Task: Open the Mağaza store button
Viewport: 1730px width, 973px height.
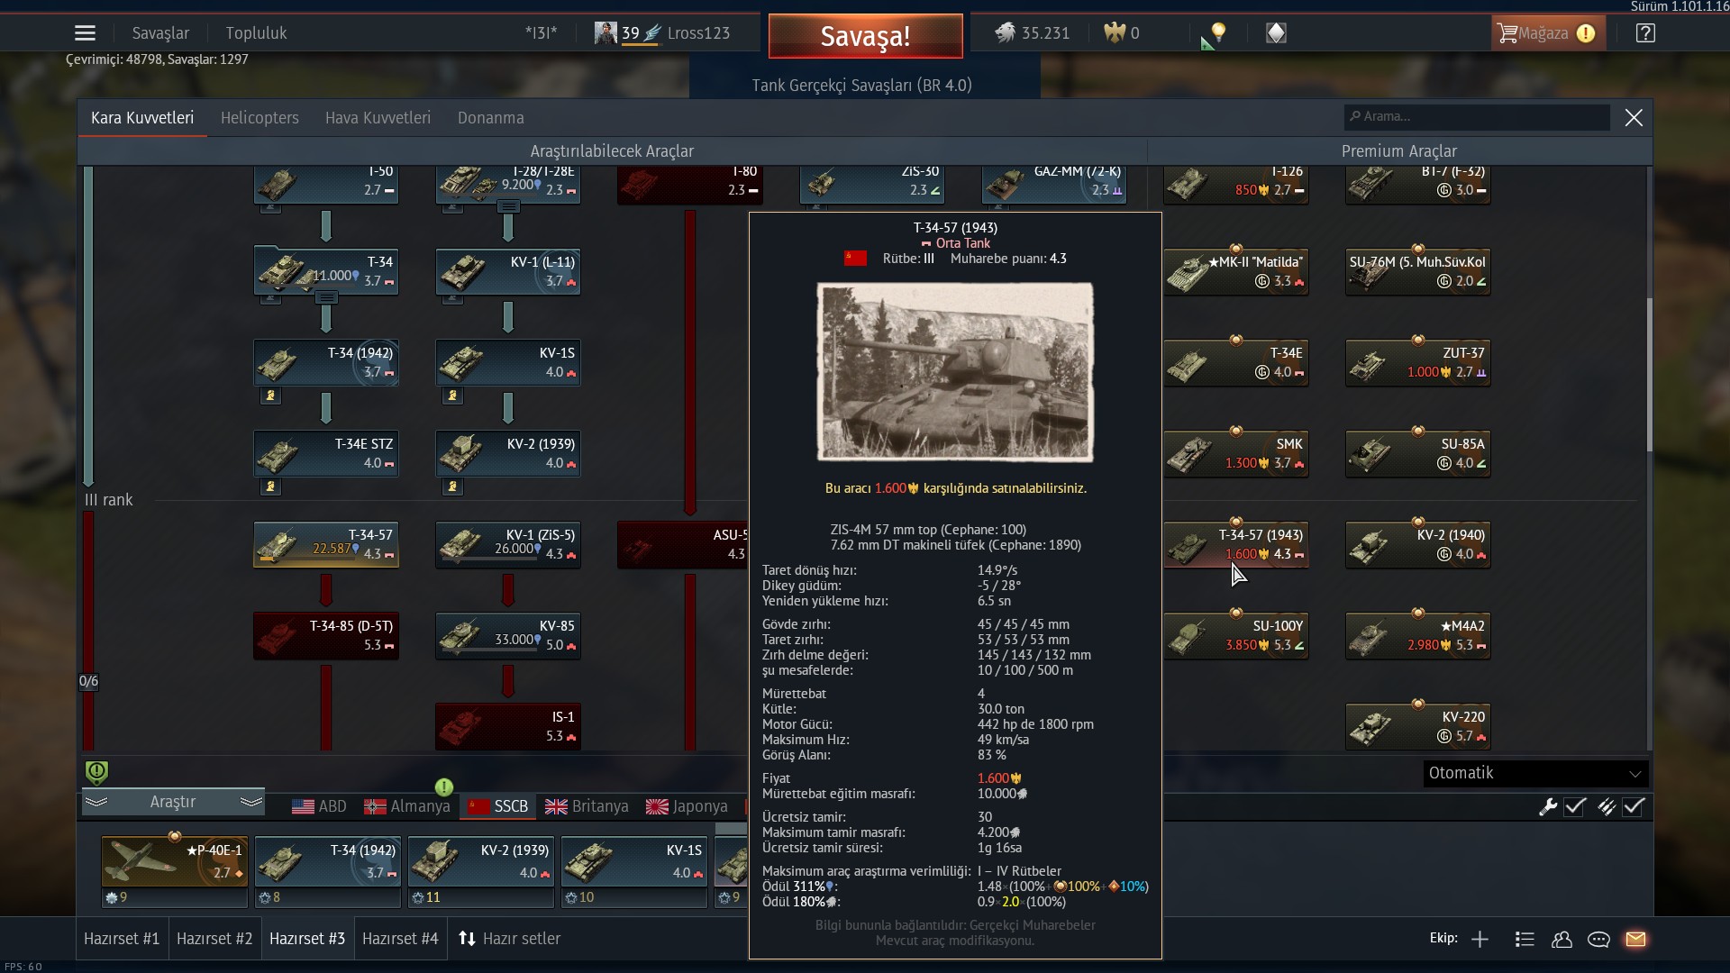Action: pyautogui.click(x=1546, y=33)
